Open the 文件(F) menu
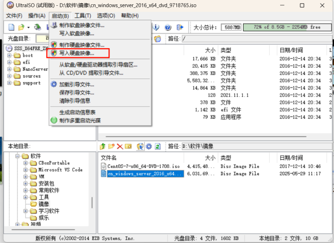 coord(14,15)
